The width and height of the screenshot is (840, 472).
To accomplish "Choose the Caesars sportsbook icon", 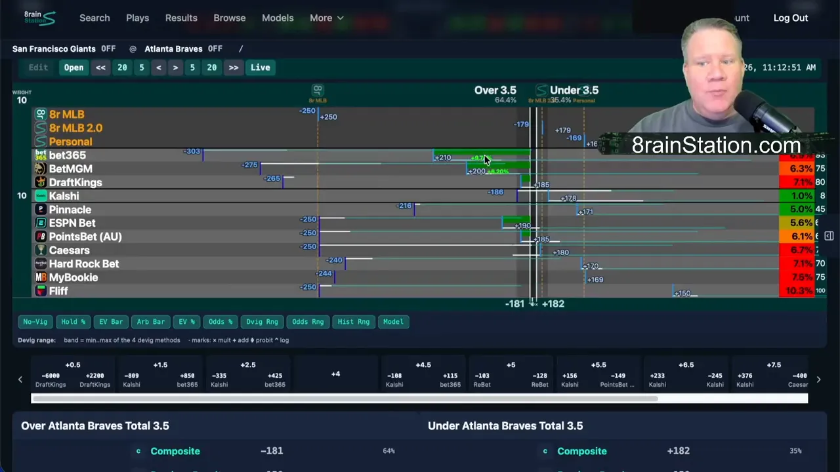I will point(41,250).
